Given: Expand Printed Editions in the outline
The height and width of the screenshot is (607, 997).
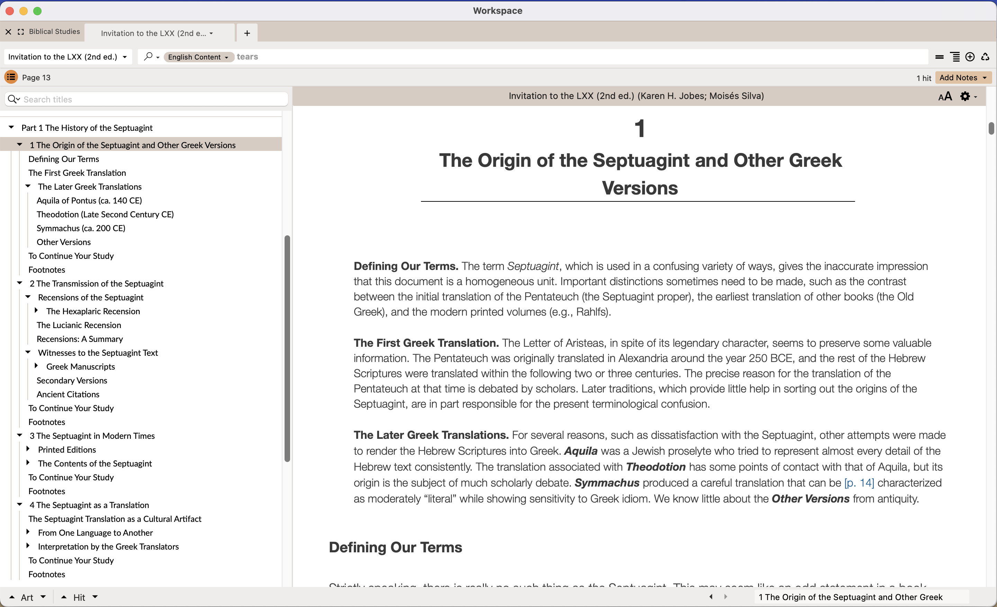Looking at the screenshot, I should tap(28, 449).
